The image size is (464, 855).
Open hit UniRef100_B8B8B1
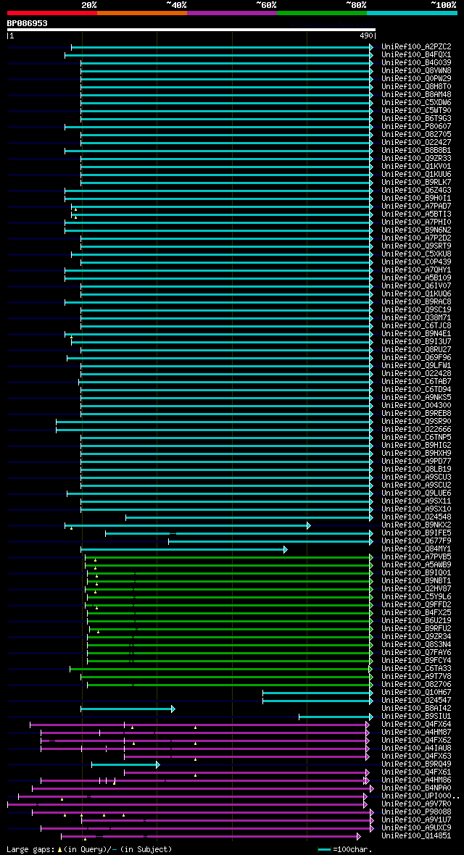click(x=416, y=151)
